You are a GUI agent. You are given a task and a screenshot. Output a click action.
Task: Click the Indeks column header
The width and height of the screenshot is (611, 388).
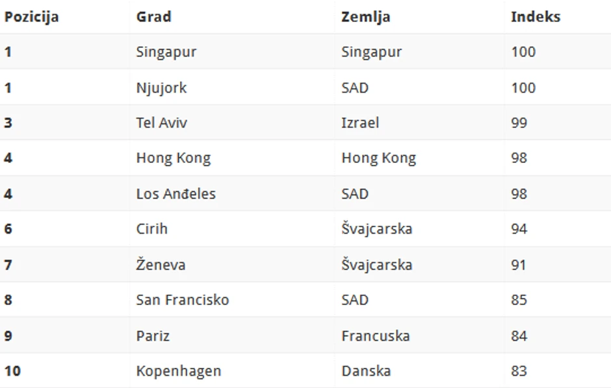click(535, 17)
